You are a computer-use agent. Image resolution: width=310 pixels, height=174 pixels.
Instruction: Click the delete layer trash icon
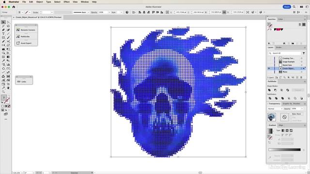(301, 77)
